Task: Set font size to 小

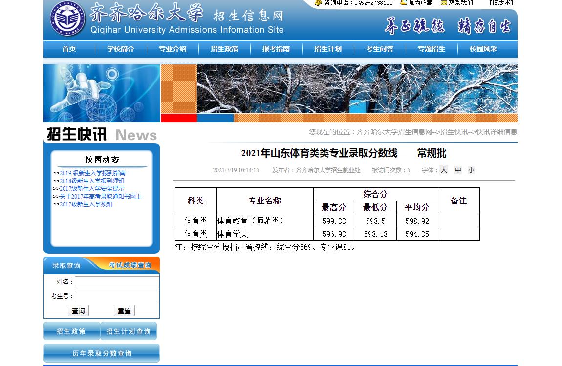Action: [x=471, y=171]
